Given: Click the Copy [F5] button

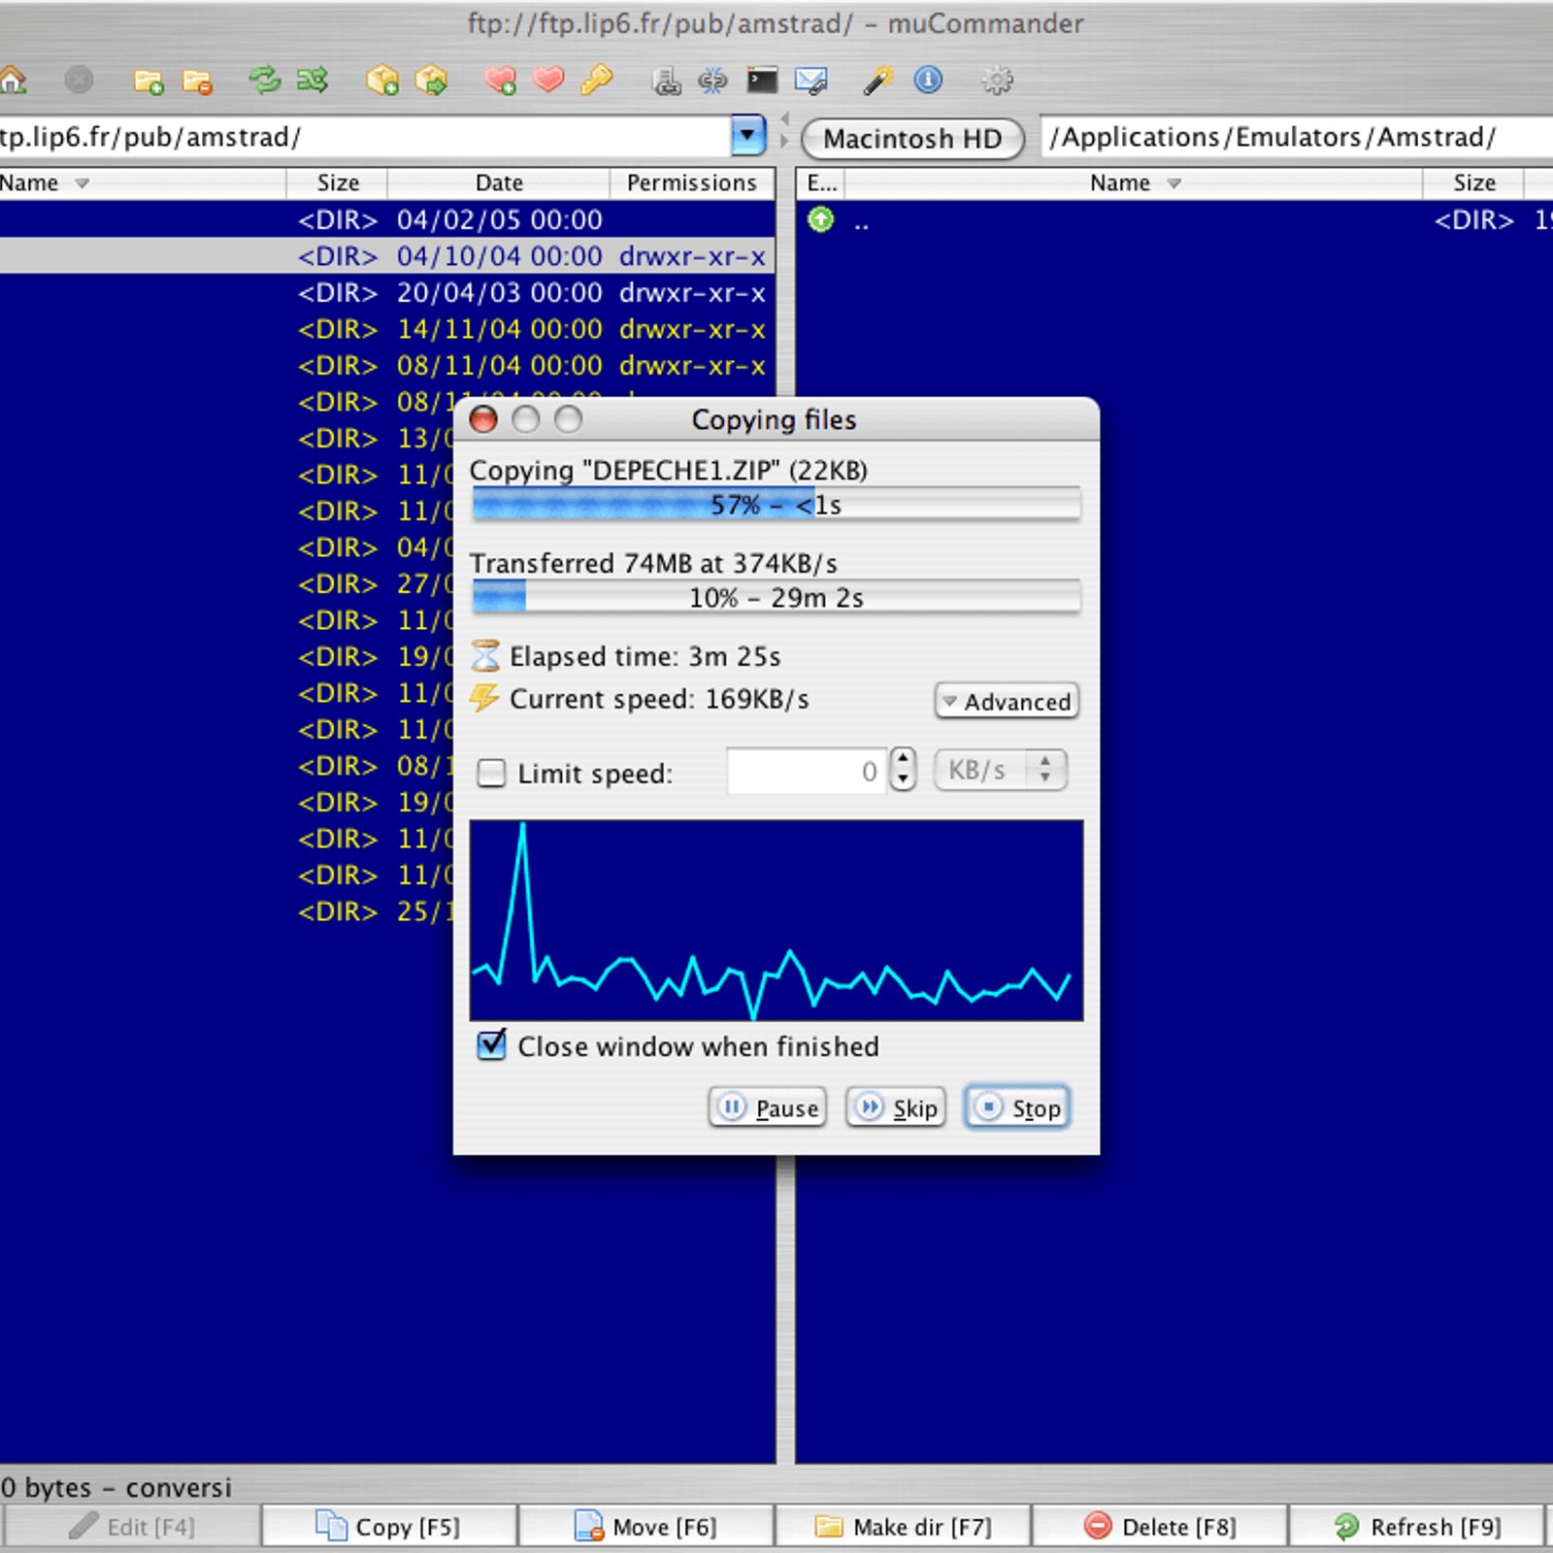Looking at the screenshot, I should (389, 1527).
